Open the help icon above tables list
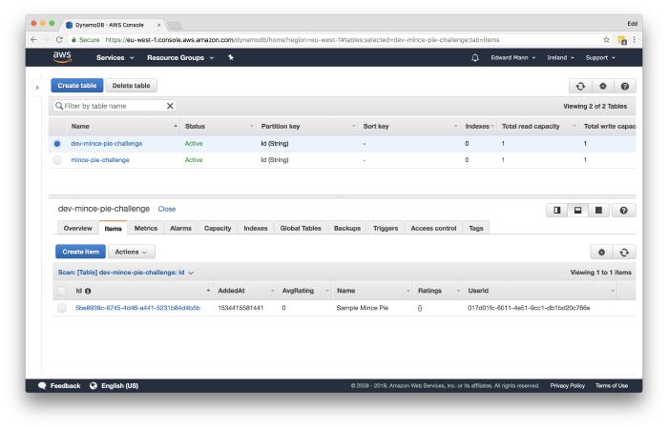This screenshot has width=668, height=429. pos(624,86)
